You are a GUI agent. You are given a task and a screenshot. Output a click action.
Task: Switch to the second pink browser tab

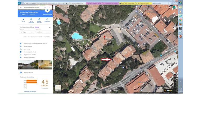point(111,3)
